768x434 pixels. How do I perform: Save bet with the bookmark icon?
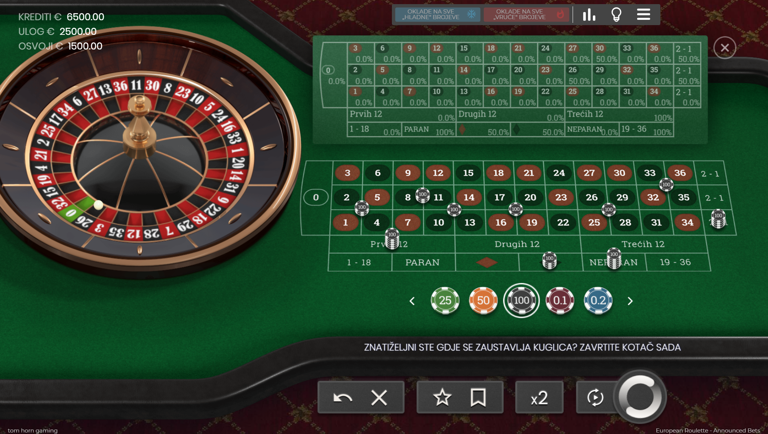coord(478,397)
